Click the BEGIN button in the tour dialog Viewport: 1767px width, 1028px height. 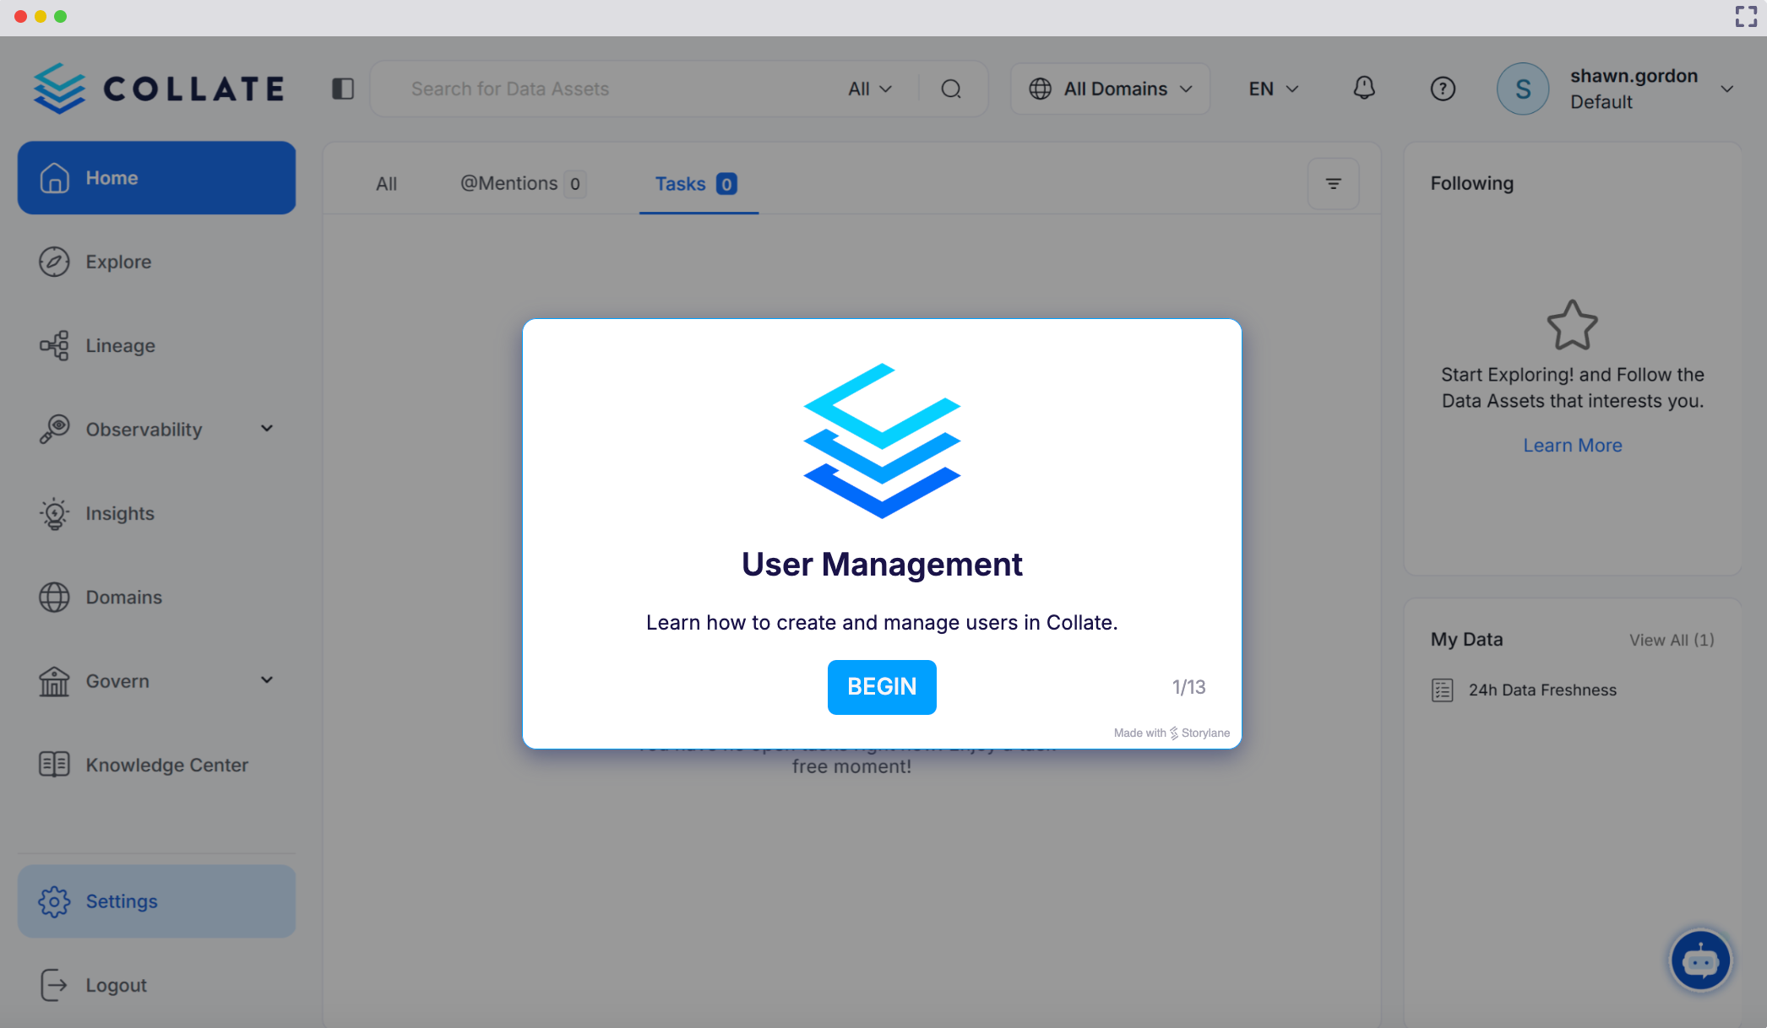(x=882, y=687)
